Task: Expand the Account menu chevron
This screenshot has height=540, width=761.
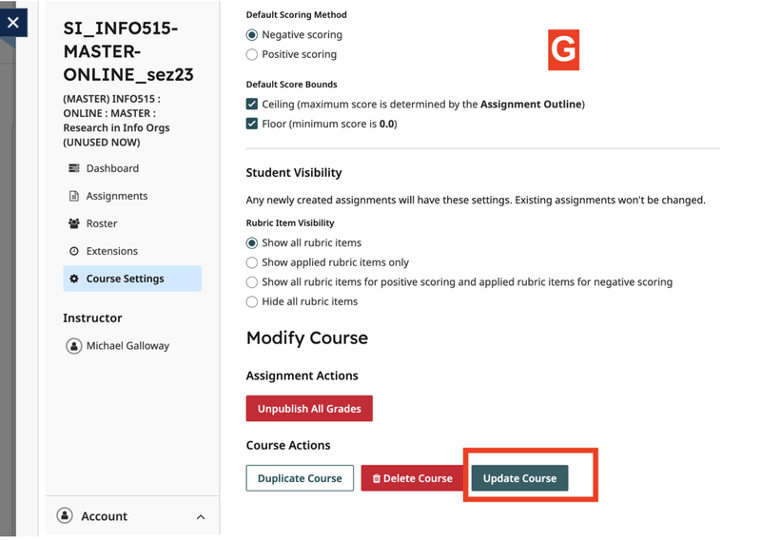Action: (x=201, y=517)
